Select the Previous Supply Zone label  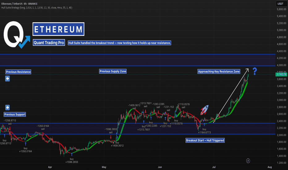point(113,71)
